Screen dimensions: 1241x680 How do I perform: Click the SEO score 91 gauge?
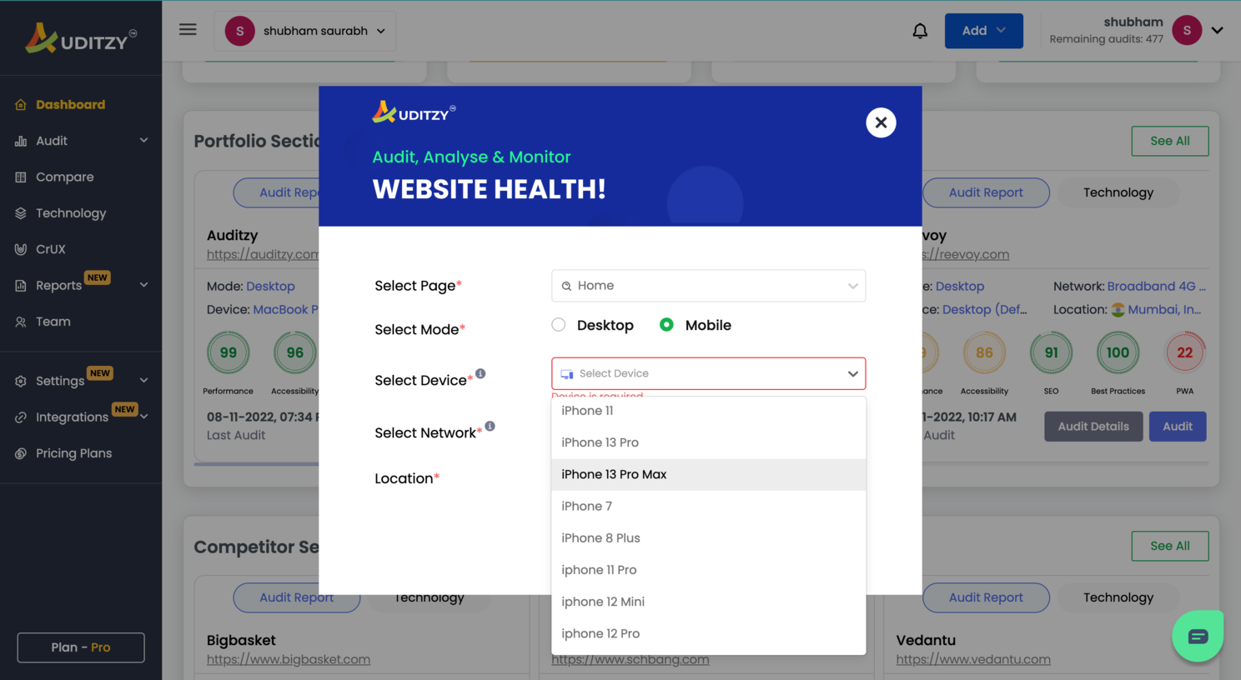click(1051, 352)
